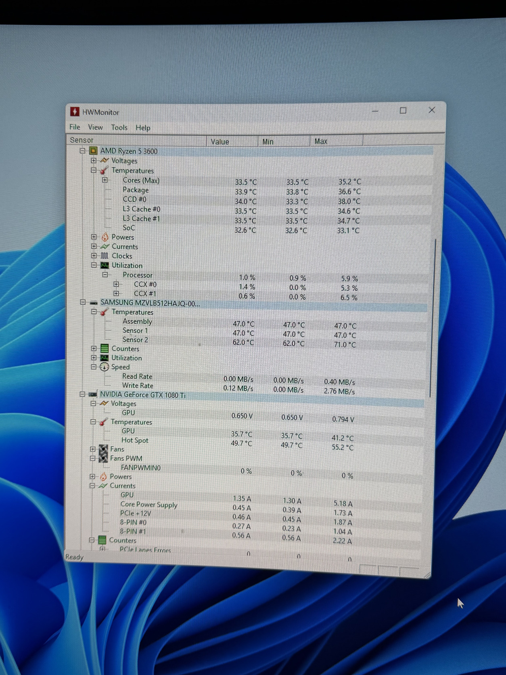Image resolution: width=506 pixels, height=675 pixels.
Task: Expand the CCX #1 node
Action: 116,293
